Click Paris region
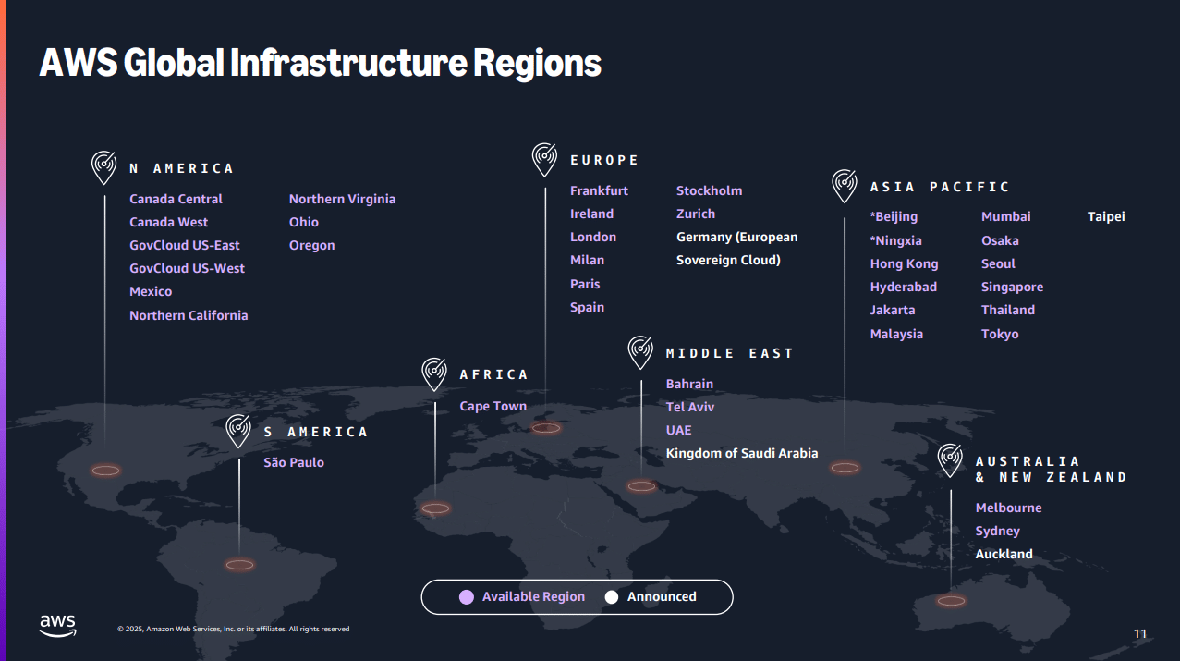 tap(585, 284)
